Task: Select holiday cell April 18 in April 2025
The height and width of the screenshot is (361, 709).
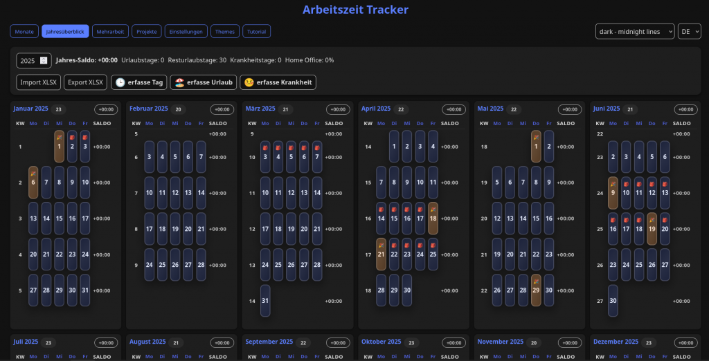Action: tap(433, 218)
